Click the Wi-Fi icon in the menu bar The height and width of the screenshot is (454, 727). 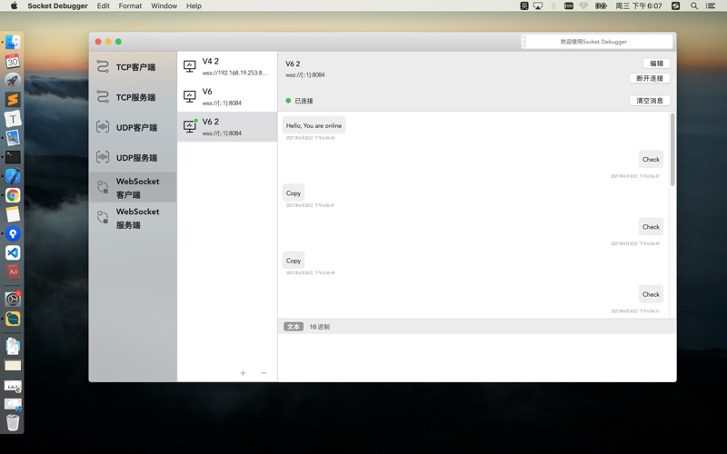pos(583,6)
